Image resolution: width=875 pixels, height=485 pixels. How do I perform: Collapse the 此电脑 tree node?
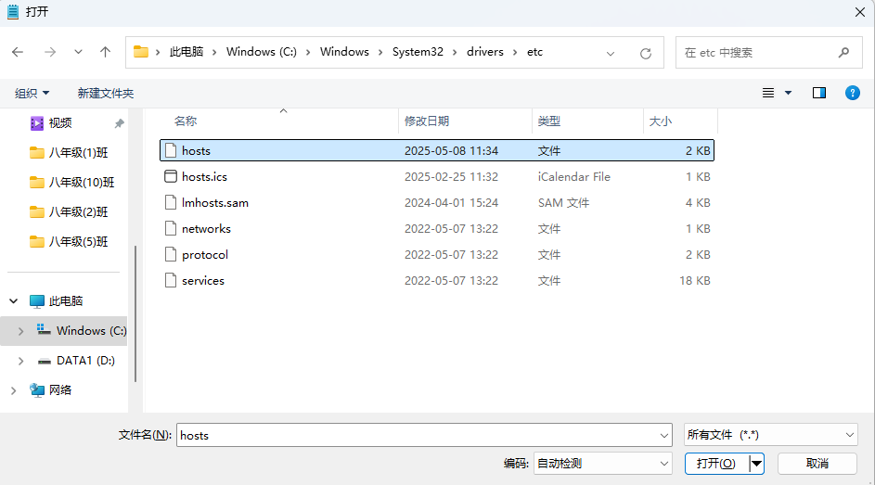[x=13, y=301]
